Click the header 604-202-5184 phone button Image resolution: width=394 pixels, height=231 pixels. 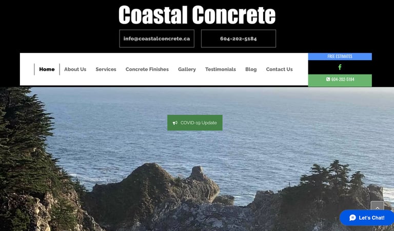tap(239, 38)
